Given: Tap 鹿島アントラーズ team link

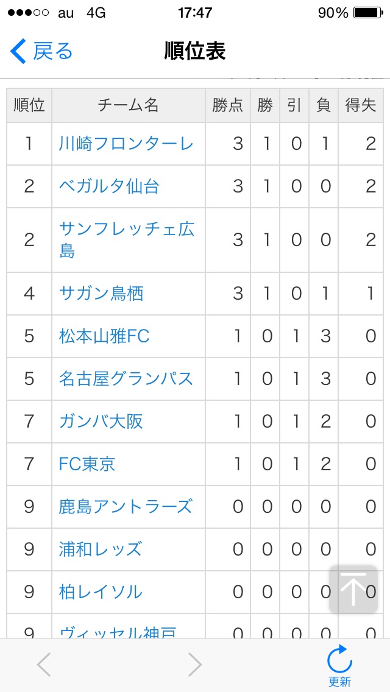Looking at the screenshot, I should [x=126, y=507].
